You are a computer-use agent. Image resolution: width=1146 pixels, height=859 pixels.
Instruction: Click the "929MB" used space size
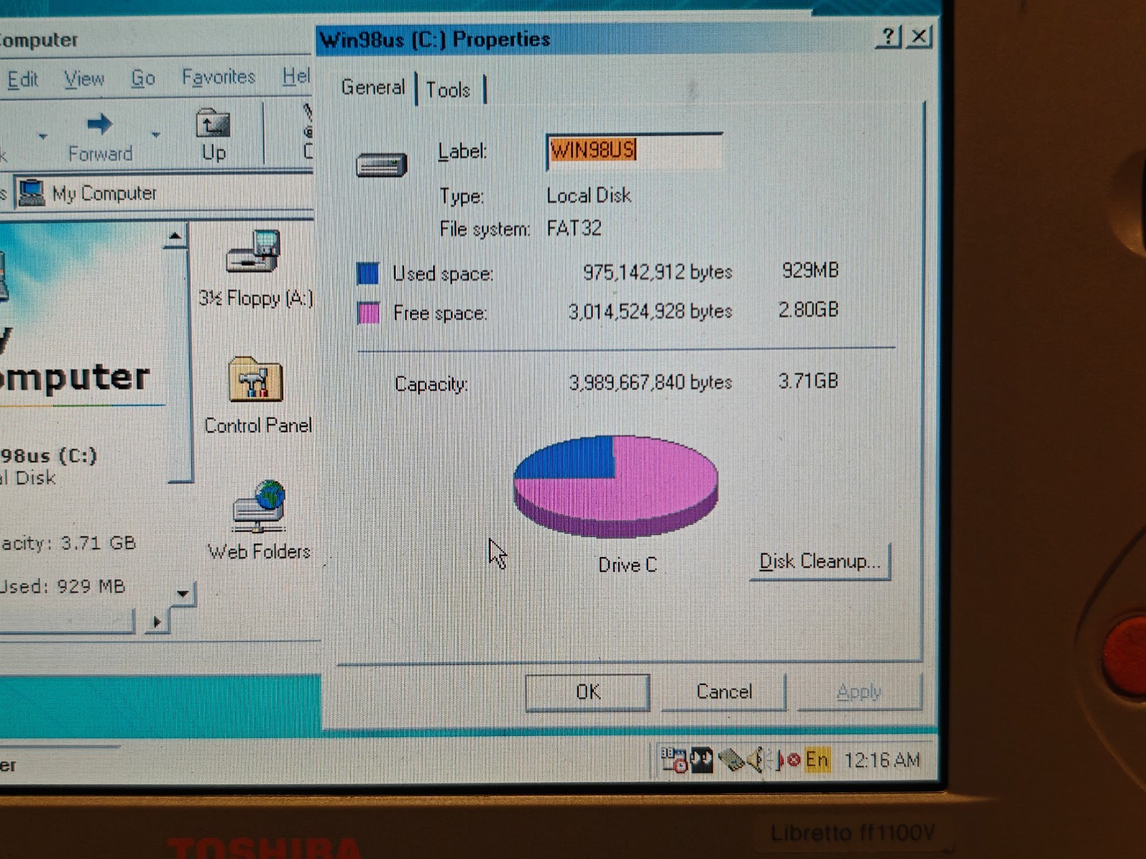pyautogui.click(x=810, y=271)
